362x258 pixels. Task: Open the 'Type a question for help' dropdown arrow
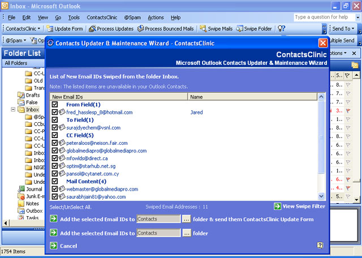357,18
